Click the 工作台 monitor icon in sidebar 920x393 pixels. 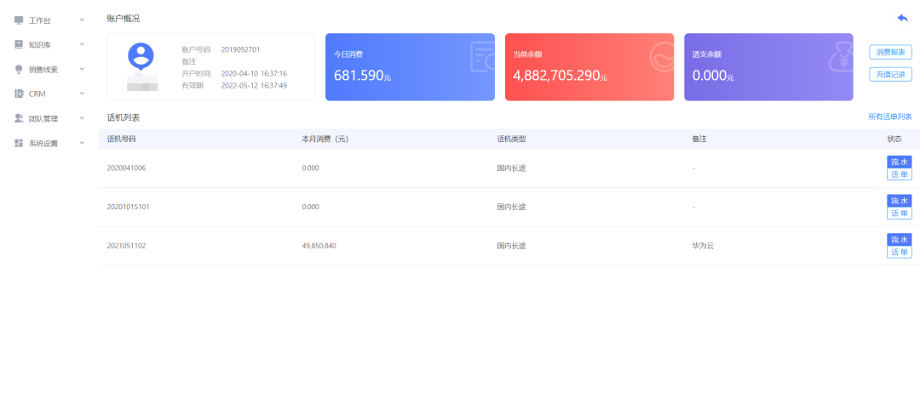pos(19,20)
